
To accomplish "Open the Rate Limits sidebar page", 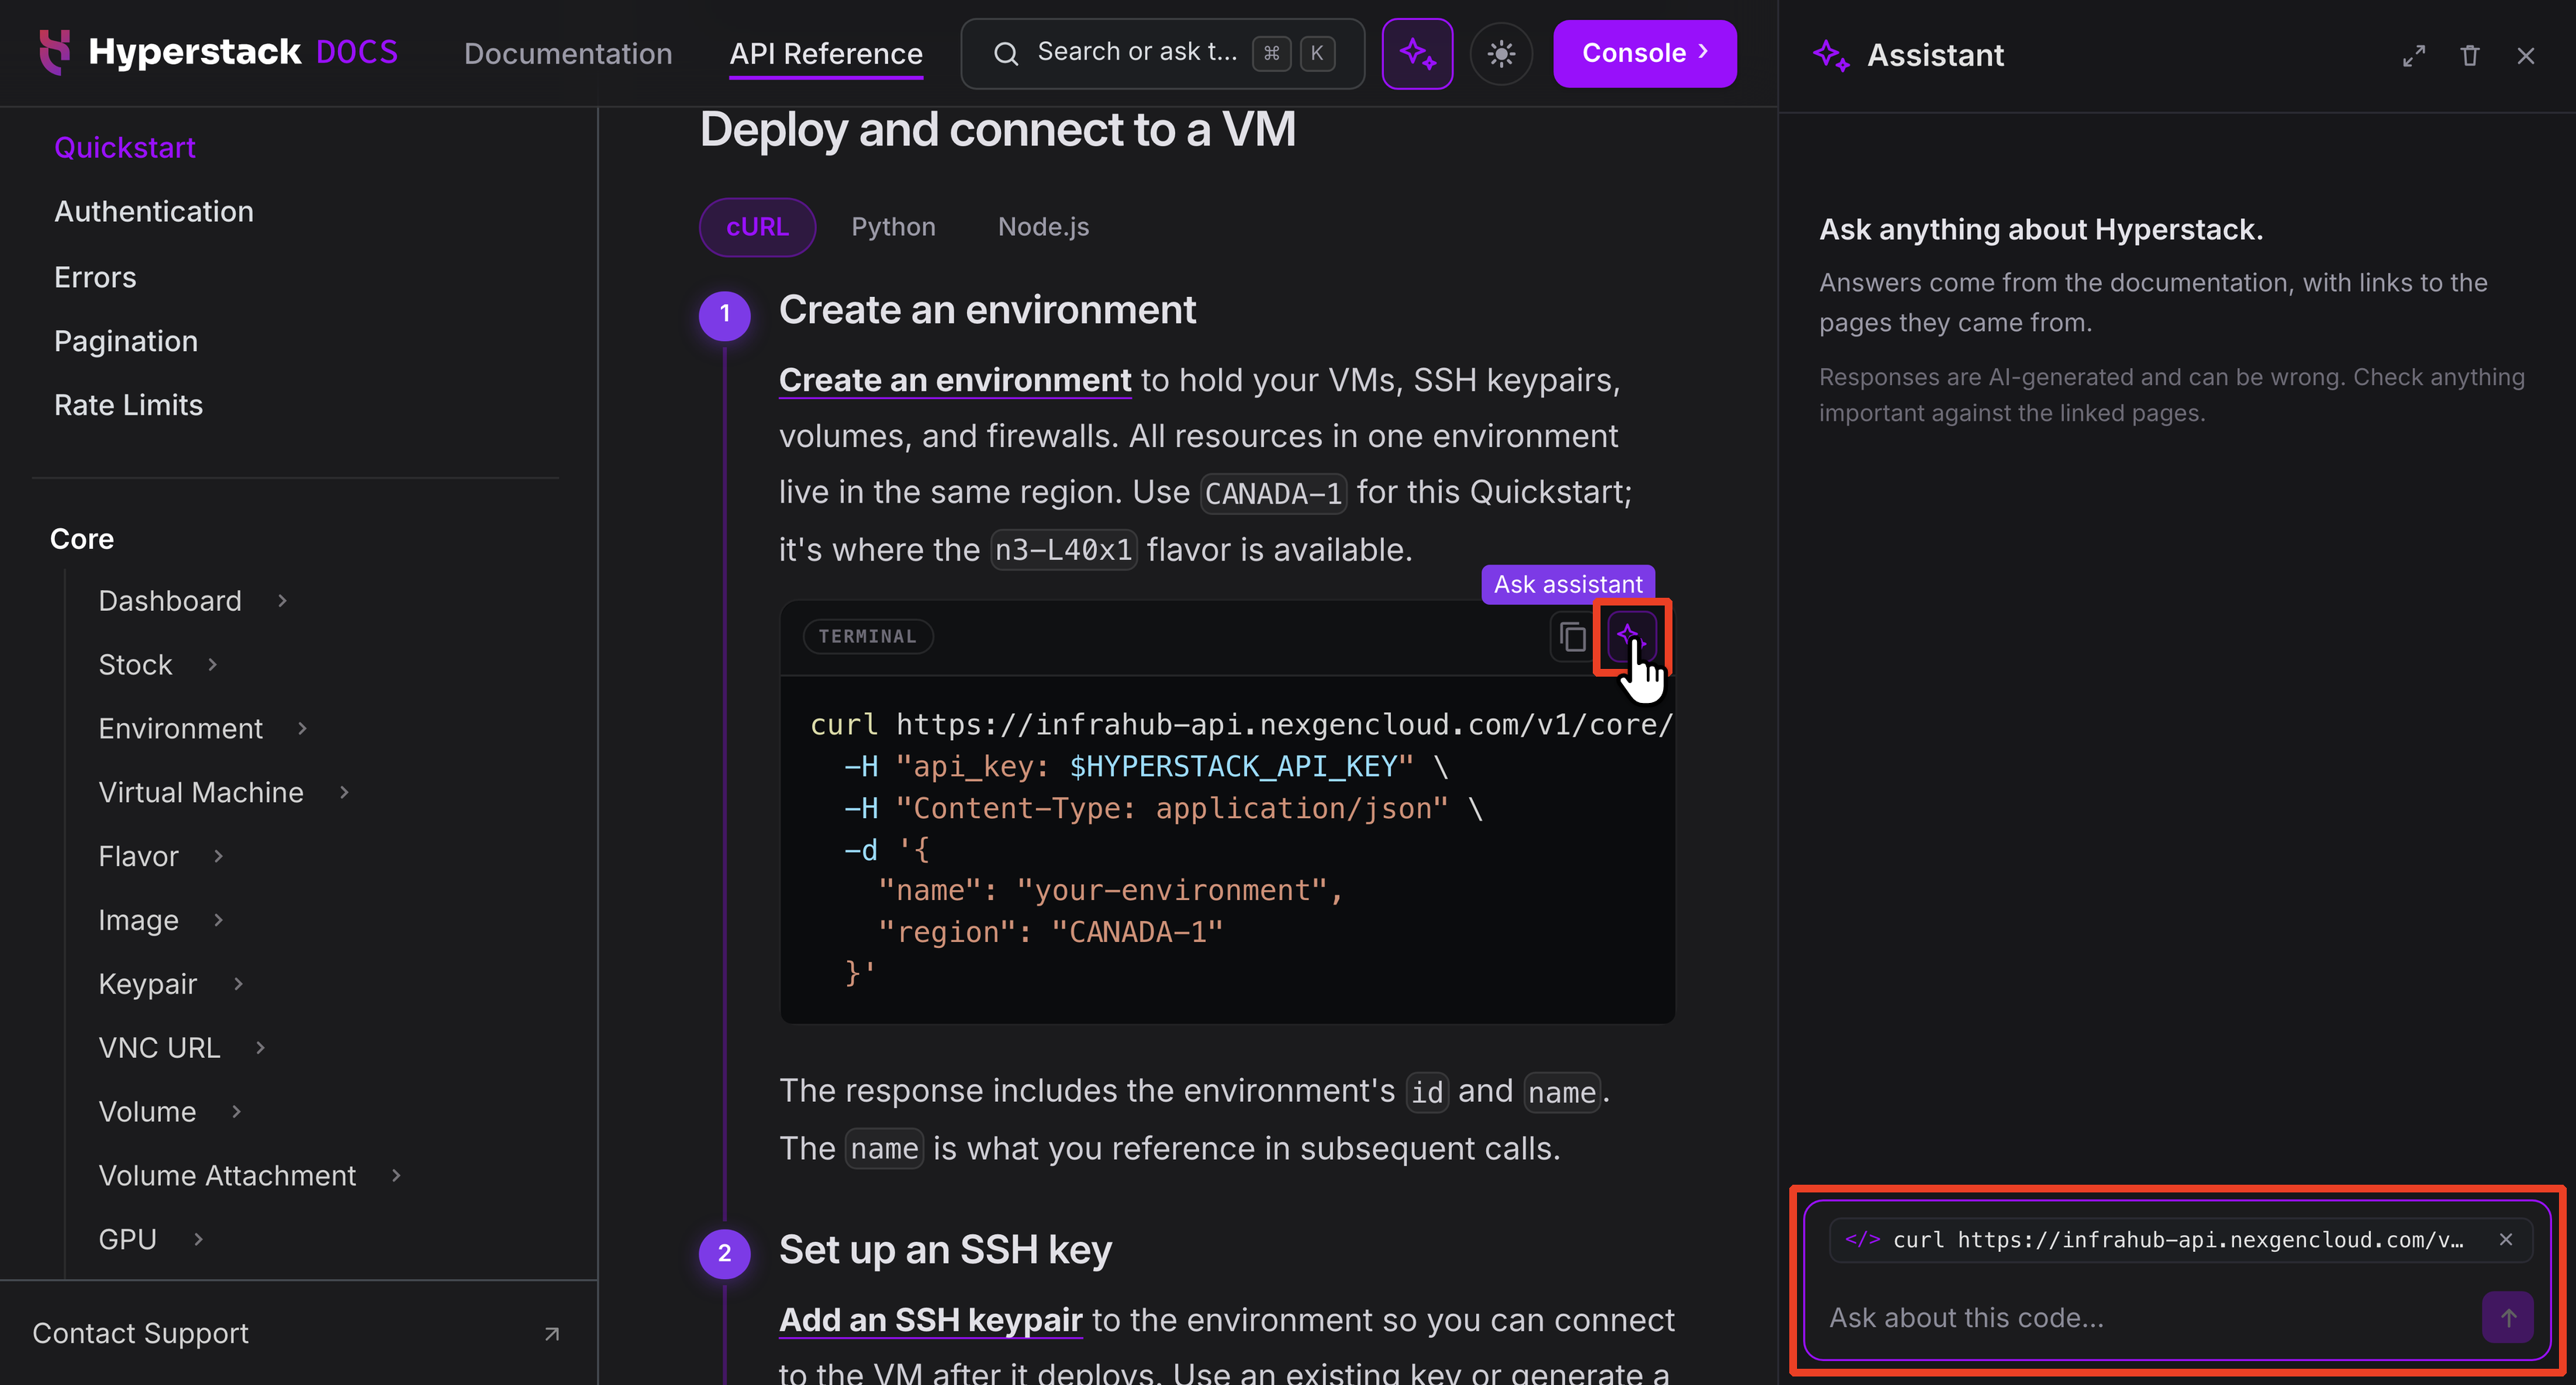I will pyautogui.click(x=128, y=405).
